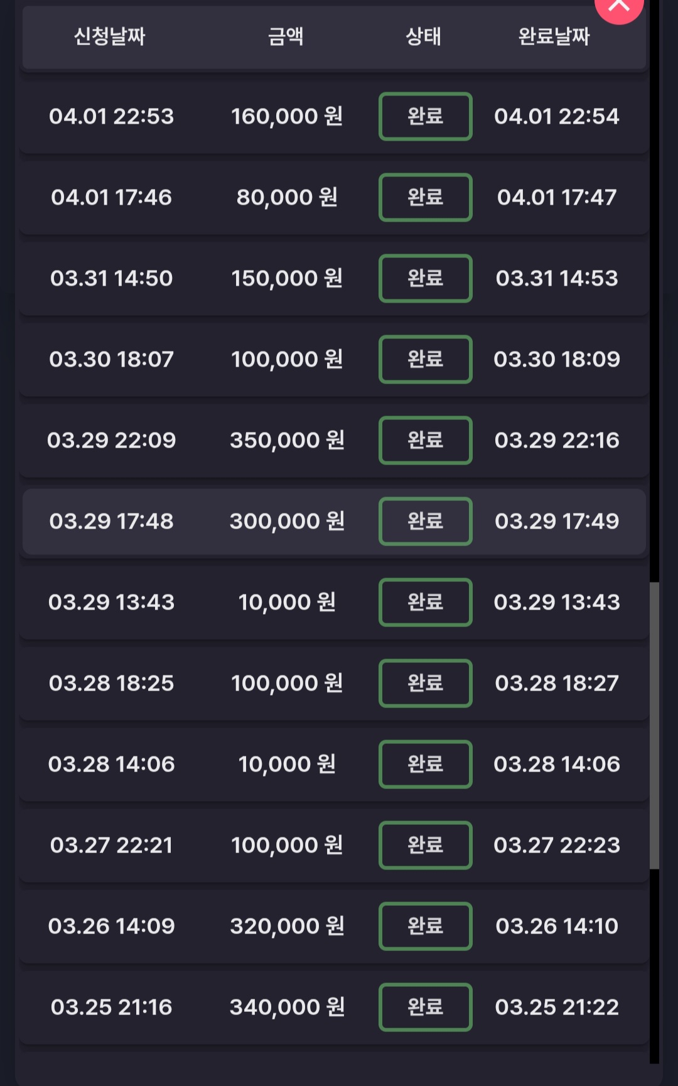The height and width of the screenshot is (1086, 678).
Task: Click the 신청날짜 column header
Action: tap(110, 36)
